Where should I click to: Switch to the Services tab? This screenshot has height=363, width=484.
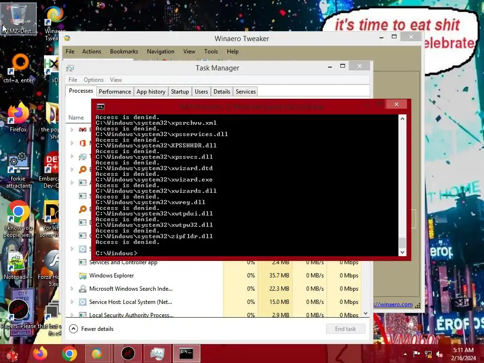click(x=246, y=92)
